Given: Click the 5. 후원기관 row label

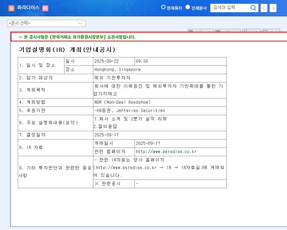Looking at the screenshot, I should [56, 111].
